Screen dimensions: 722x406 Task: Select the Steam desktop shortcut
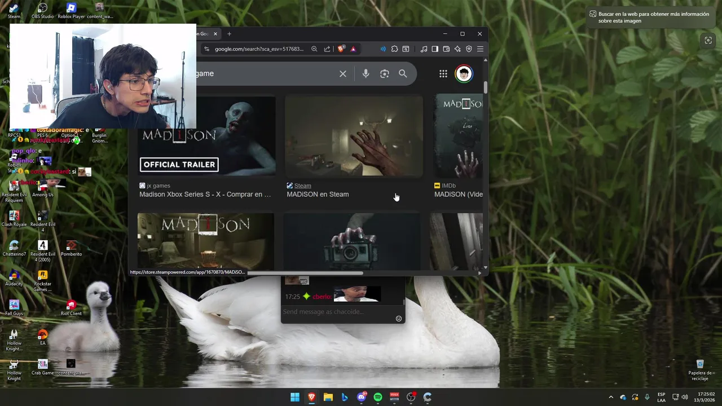click(x=14, y=11)
